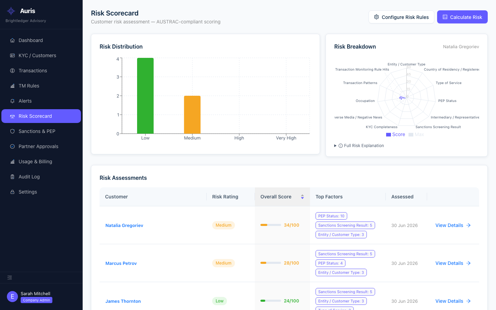The width and height of the screenshot is (496, 310).
Task: Open Partner Approvals page
Action: pos(41,146)
